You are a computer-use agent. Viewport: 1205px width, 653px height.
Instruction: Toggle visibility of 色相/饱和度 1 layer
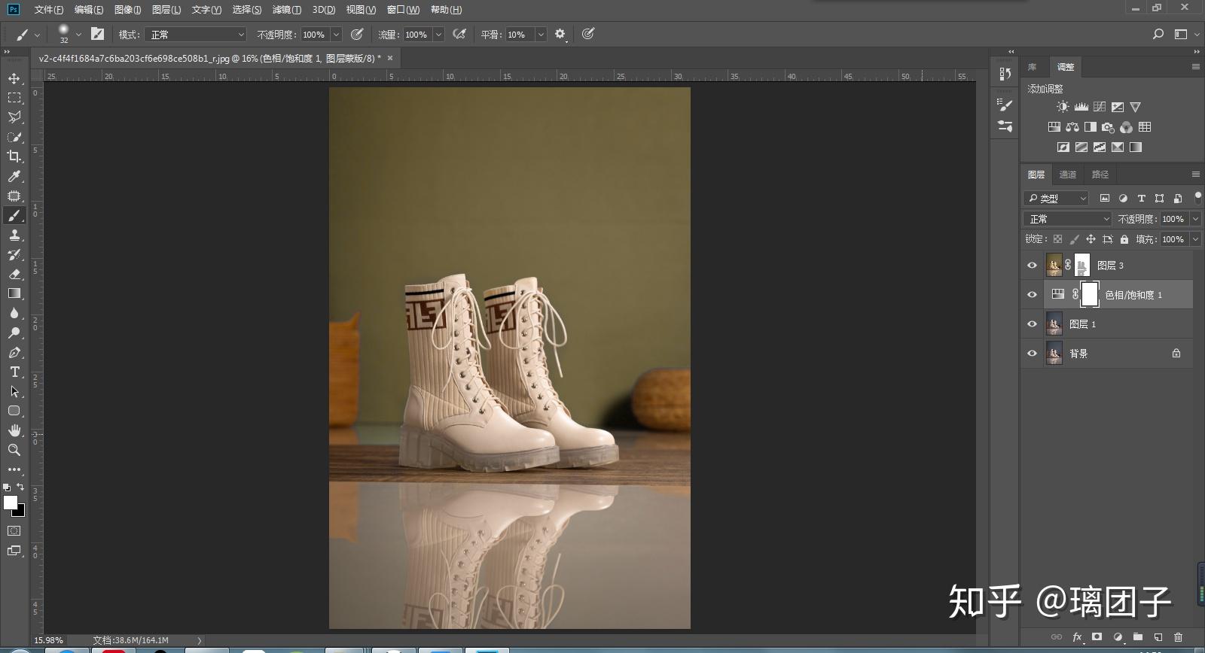tap(1033, 295)
